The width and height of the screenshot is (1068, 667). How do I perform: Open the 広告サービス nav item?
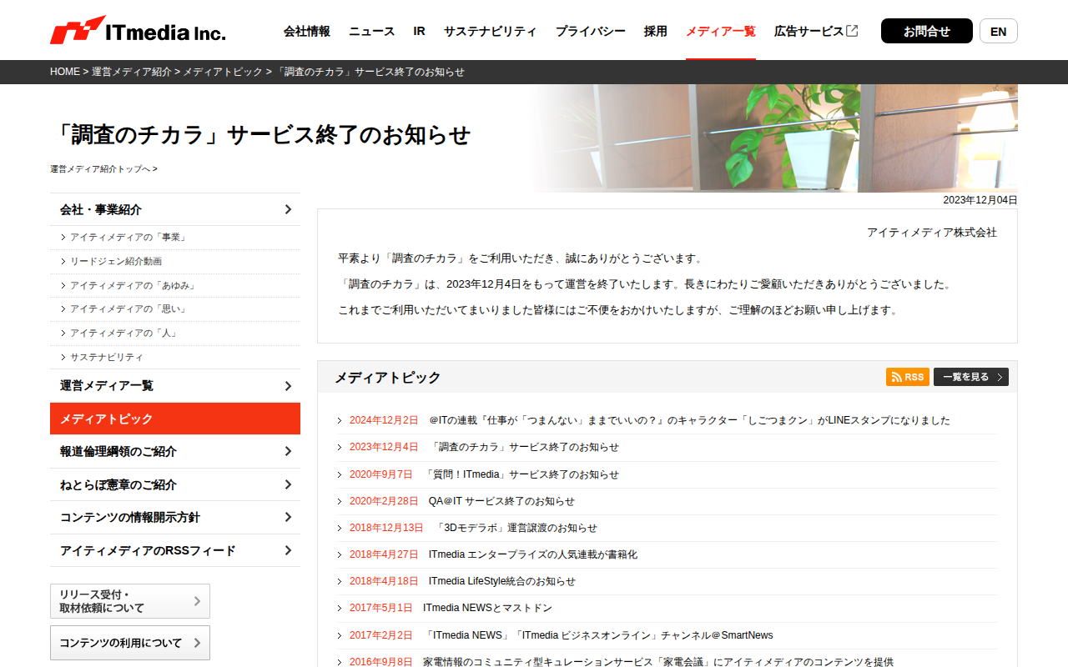click(809, 31)
